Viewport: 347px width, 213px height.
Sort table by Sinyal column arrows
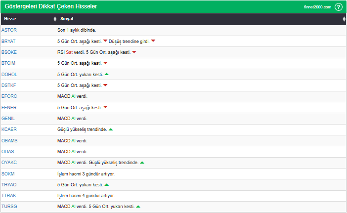344,19
